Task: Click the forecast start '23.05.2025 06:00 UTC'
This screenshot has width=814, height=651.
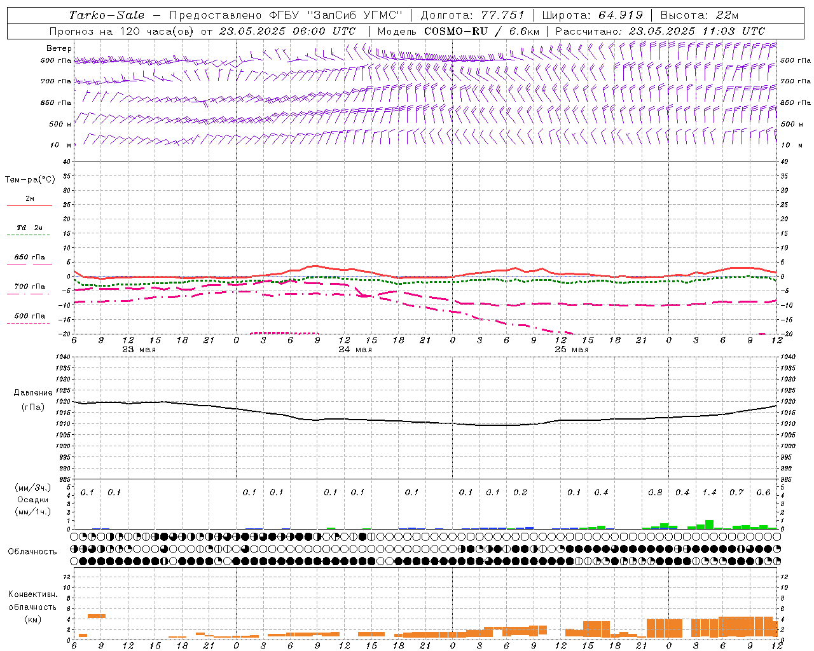Action: tap(287, 31)
